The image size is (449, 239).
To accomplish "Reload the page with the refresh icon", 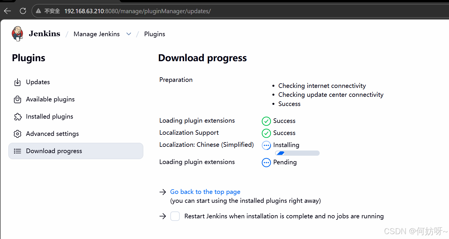I will tap(23, 11).
